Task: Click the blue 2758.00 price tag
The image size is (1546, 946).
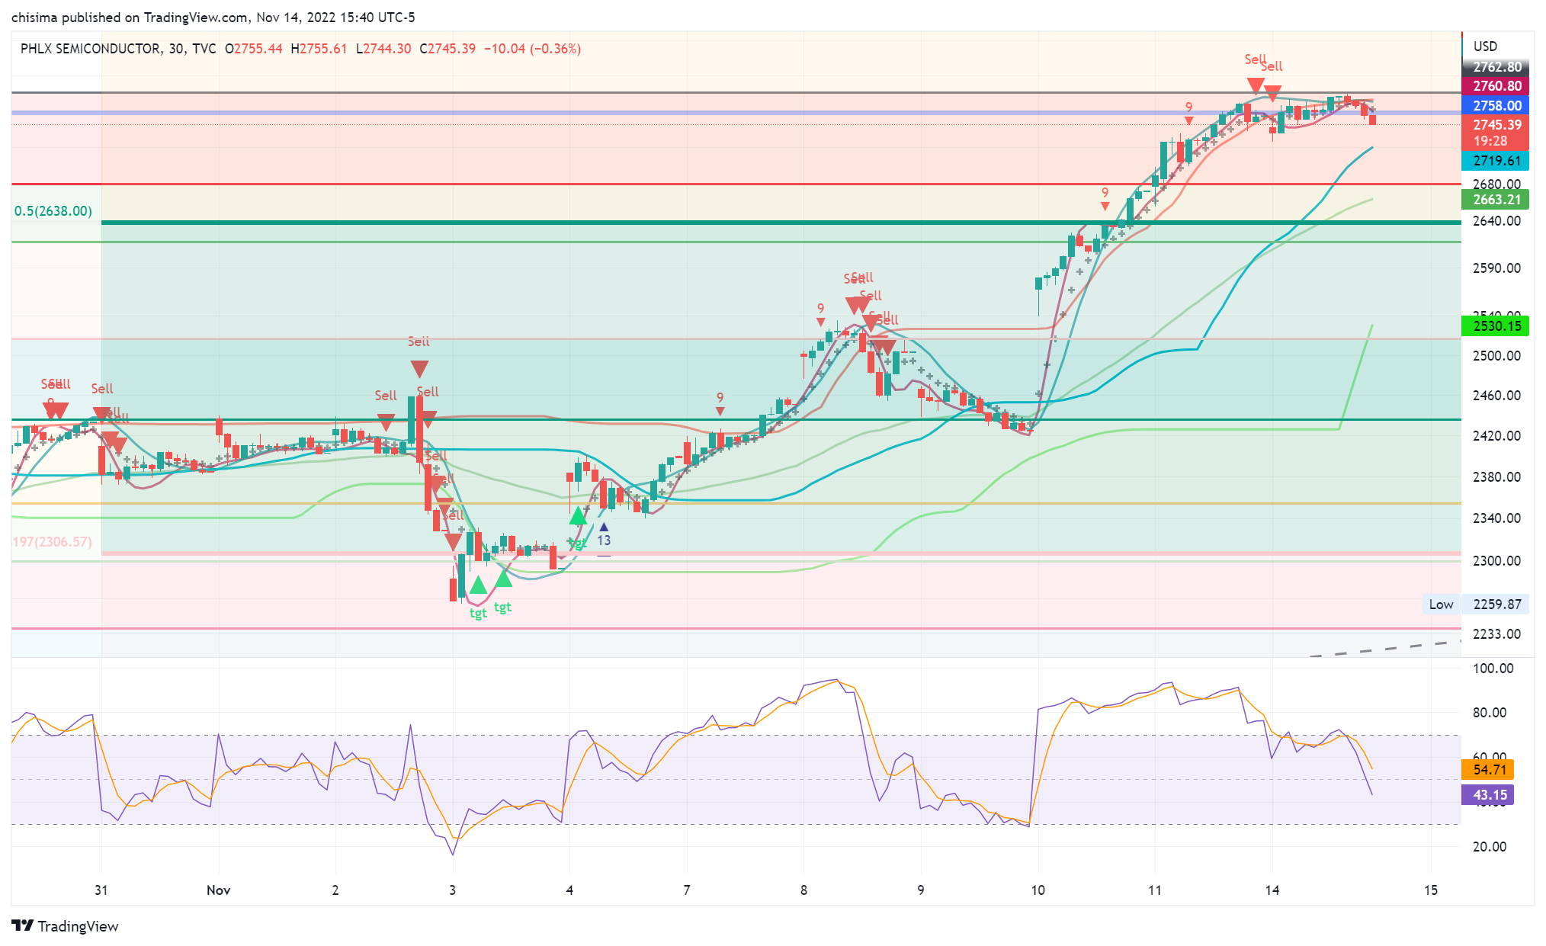Action: [x=1496, y=106]
